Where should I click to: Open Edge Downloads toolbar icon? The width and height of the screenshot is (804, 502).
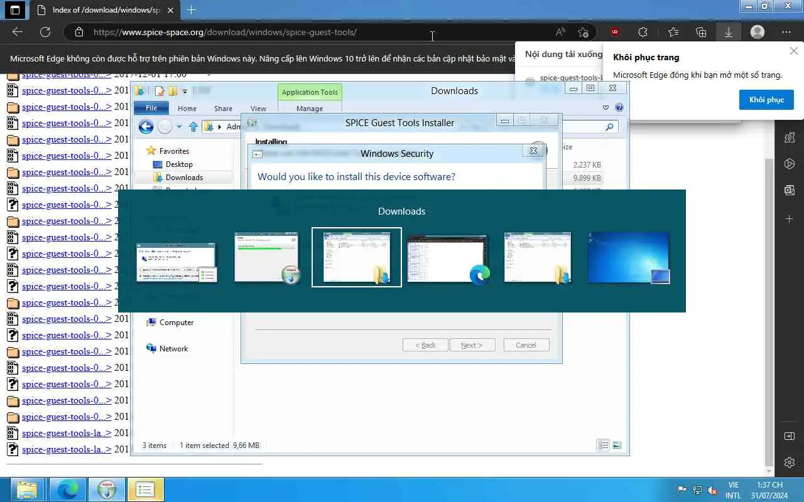pos(729,32)
